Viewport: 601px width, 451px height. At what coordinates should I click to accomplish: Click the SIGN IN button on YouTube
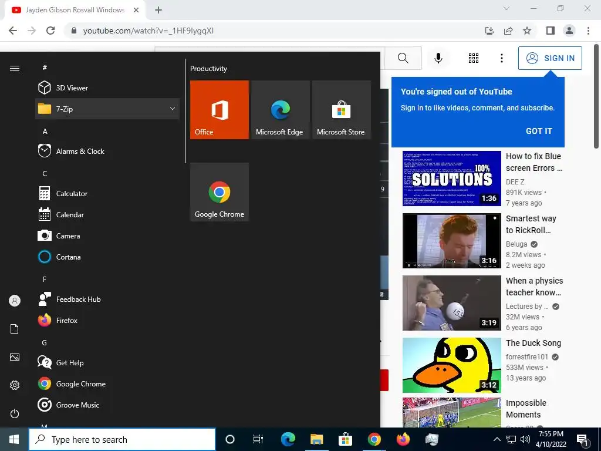pyautogui.click(x=550, y=58)
